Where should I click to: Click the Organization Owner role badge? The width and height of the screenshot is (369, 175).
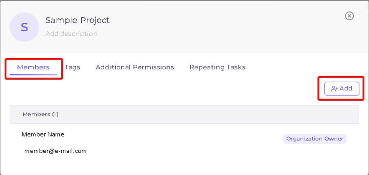(314, 139)
